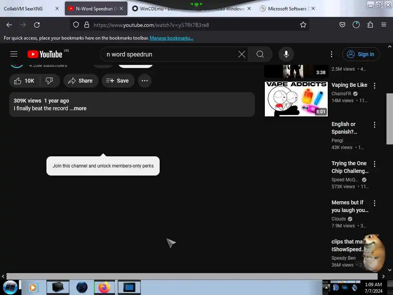Viewport: 393px width, 295px height.
Task: Click the ChainsFR channel name
Action: point(341,94)
